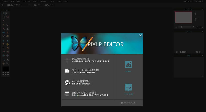
Task: Add a layer mask icon
Action: (x=181, y=52)
